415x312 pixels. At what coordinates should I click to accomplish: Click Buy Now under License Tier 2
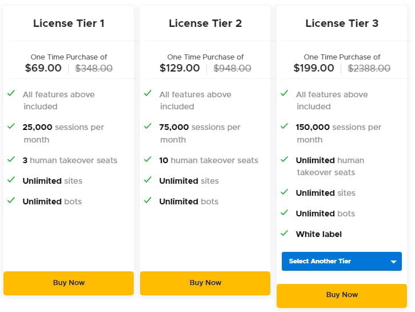205,283
